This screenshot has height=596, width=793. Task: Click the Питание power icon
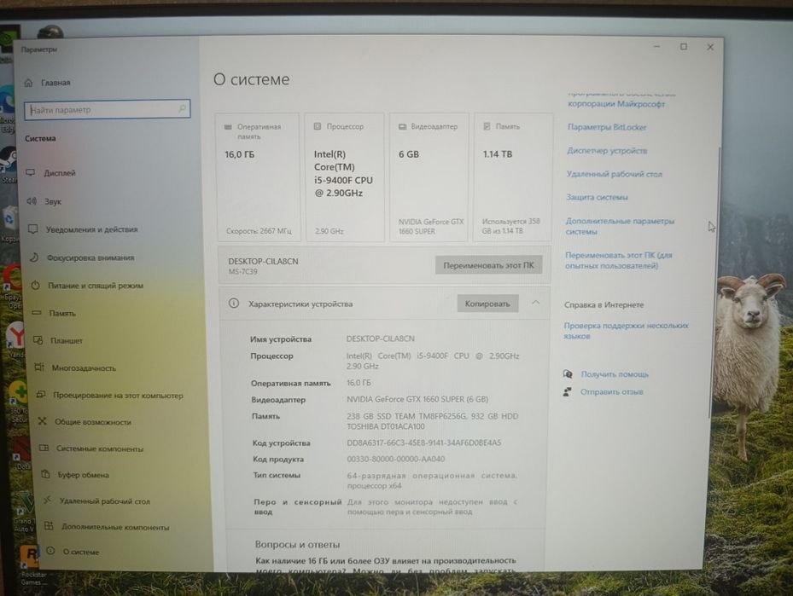pyautogui.click(x=35, y=286)
